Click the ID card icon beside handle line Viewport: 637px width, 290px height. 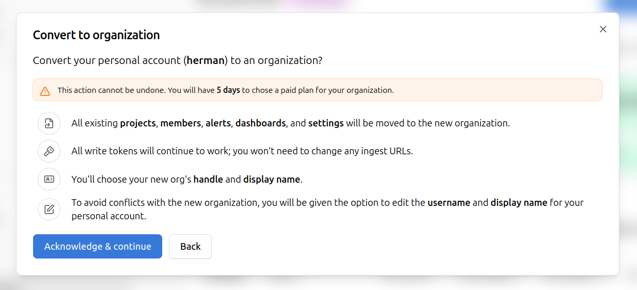49,180
